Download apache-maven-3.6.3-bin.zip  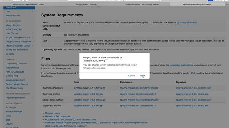pyautogui.click(x=88, y=94)
